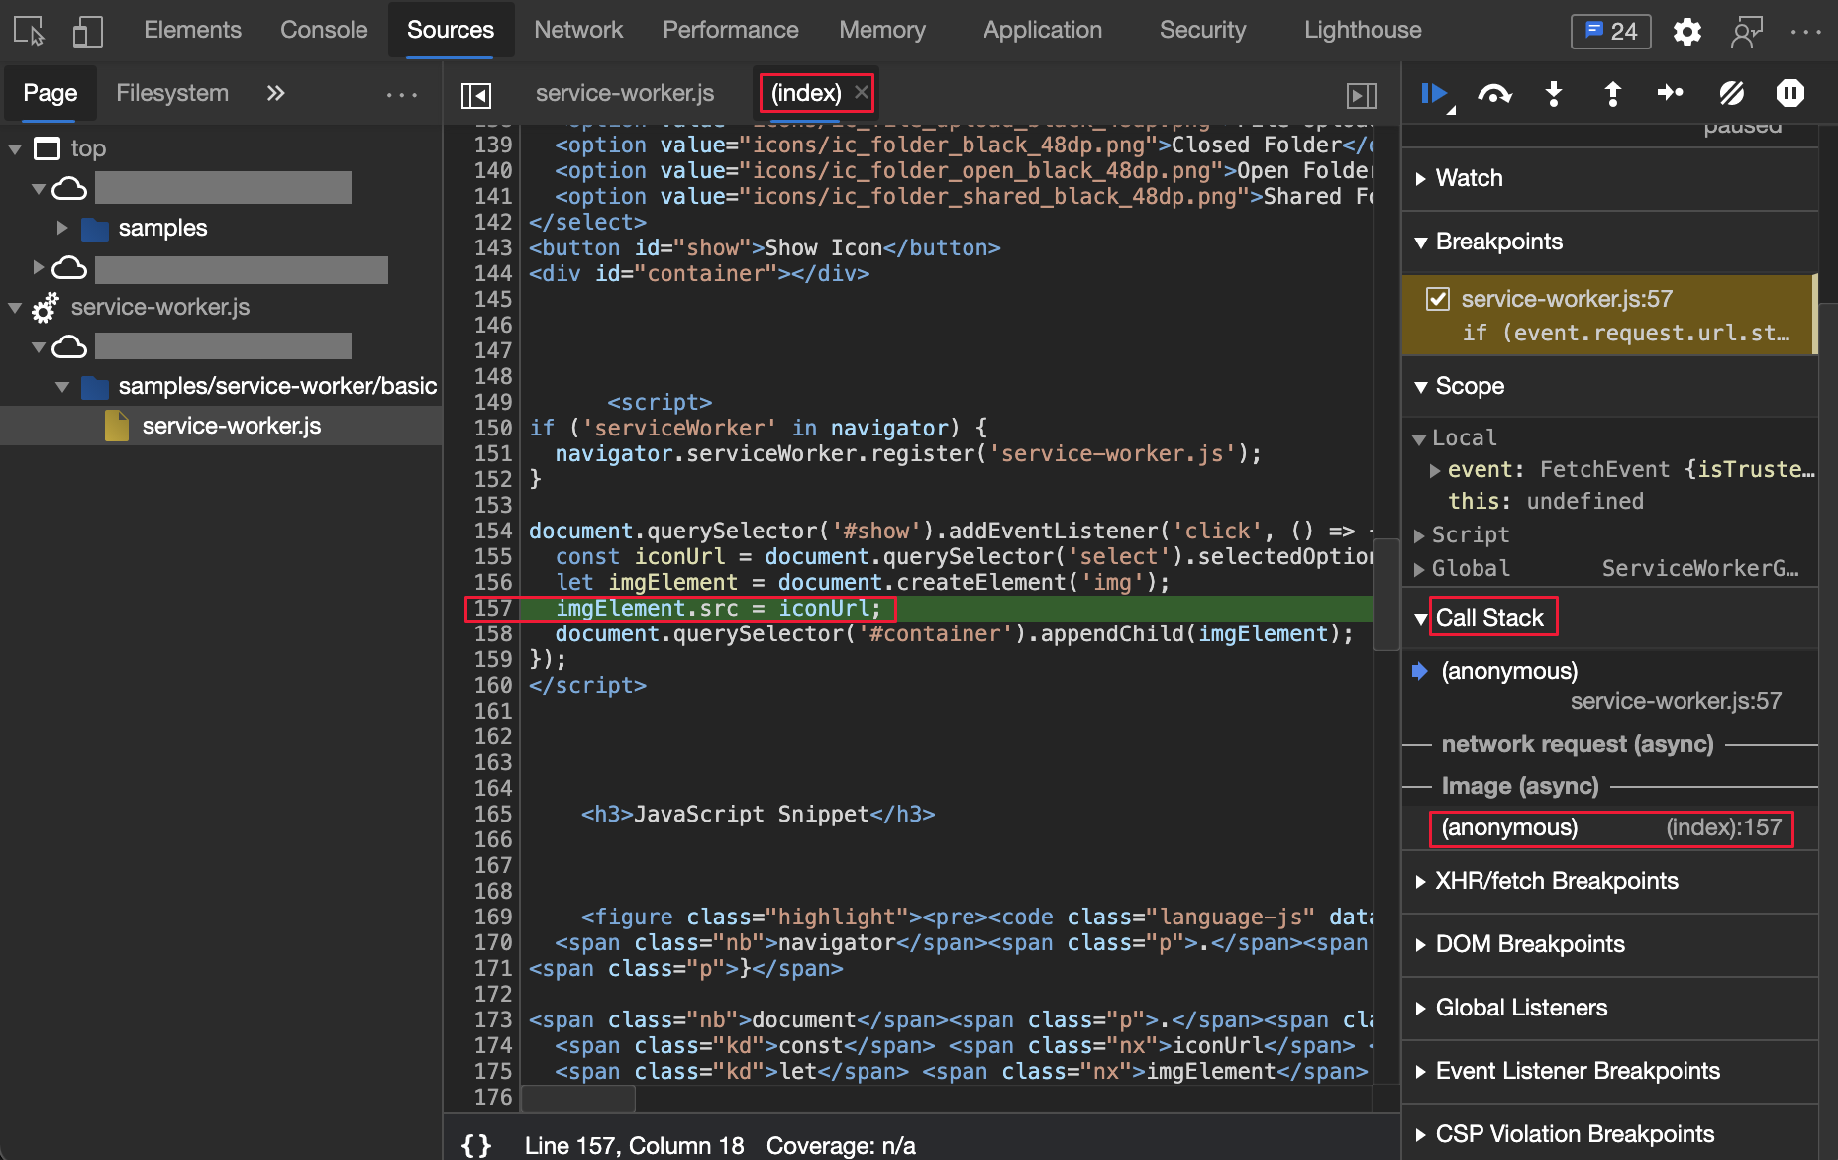
Task: Select the inspect element cursor tool
Action: (27, 30)
